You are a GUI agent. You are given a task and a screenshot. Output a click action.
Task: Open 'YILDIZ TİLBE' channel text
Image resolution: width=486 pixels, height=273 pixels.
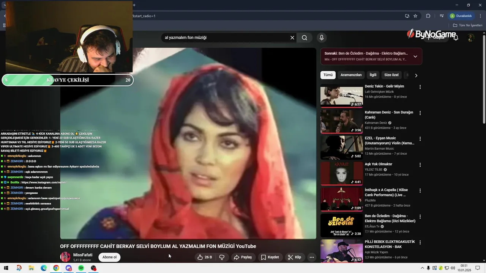click(x=374, y=169)
